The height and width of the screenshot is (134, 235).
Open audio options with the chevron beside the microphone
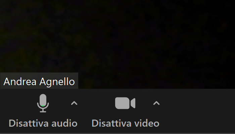coord(74,103)
